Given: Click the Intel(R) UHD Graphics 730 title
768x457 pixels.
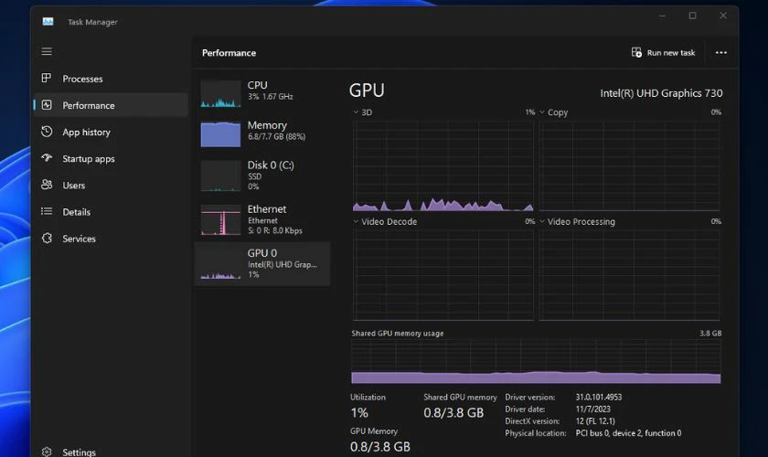Looking at the screenshot, I should [x=661, y=93].
